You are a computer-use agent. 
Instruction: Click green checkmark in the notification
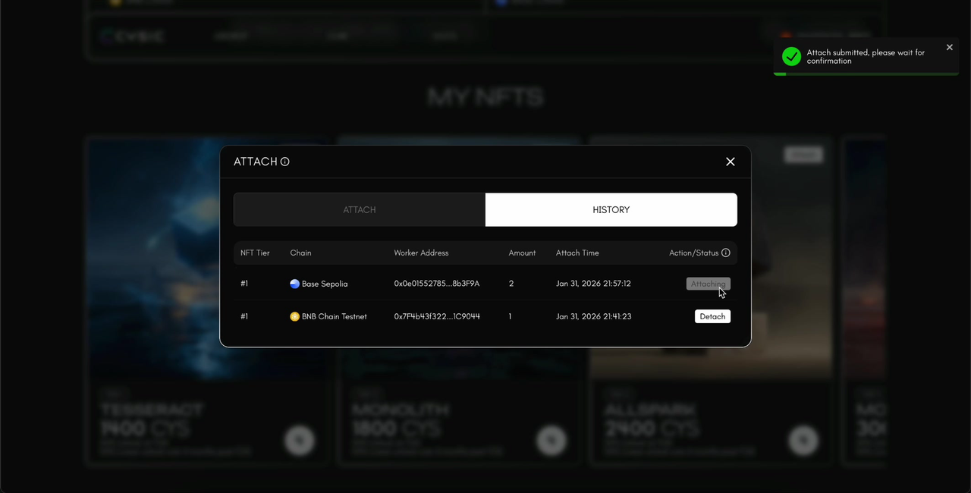[791, 57]
